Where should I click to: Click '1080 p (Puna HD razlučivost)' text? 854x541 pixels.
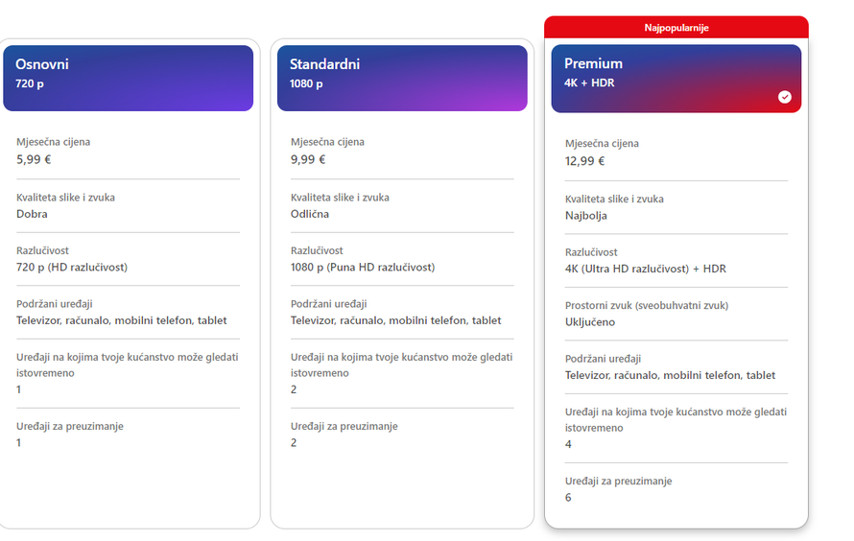pos(363,268)
